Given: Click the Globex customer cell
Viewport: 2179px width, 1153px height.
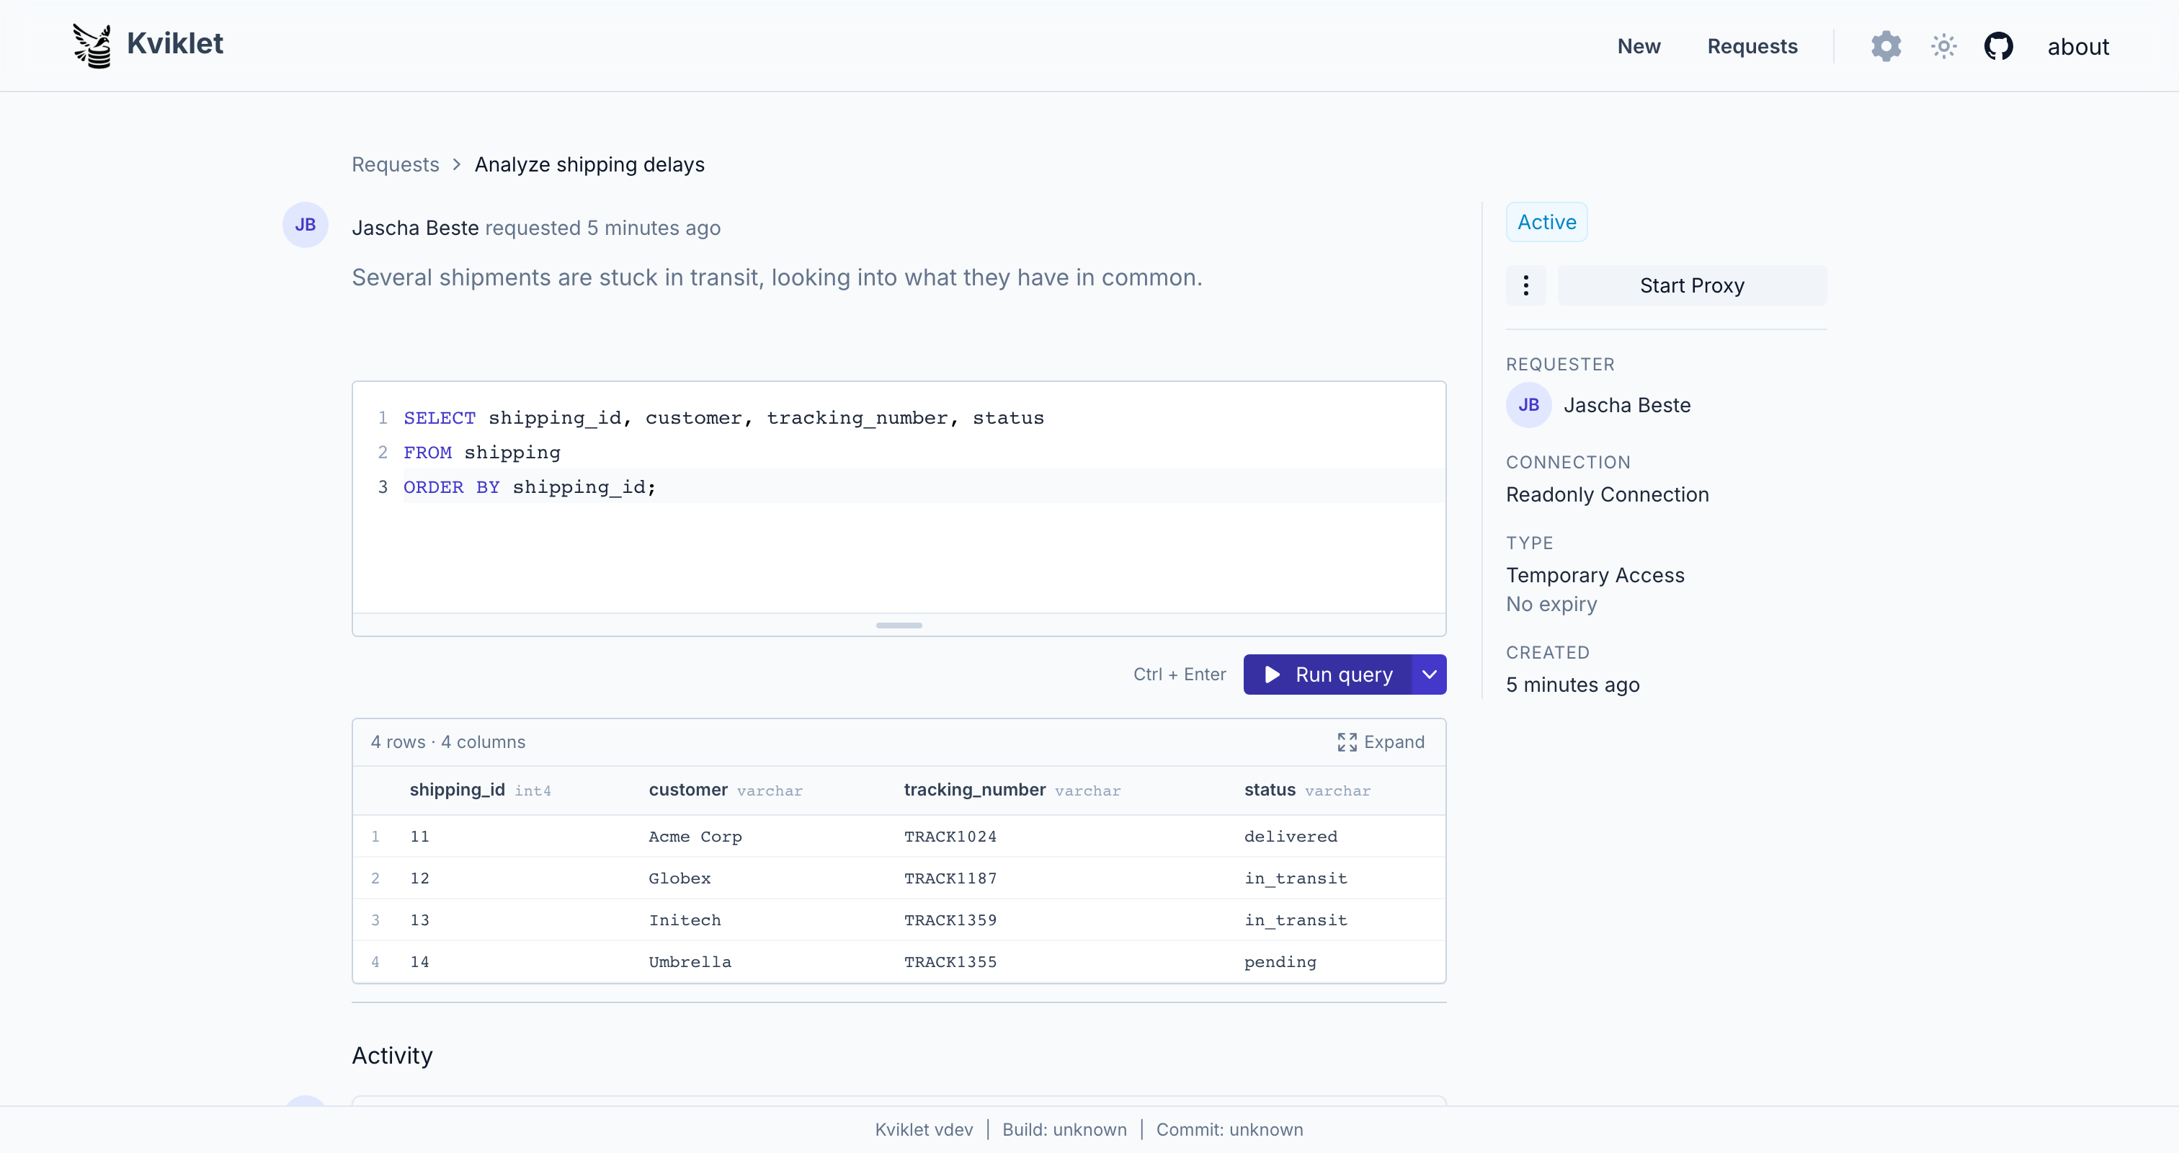Looking at the screenshot, I should click(x=679, y=878).
